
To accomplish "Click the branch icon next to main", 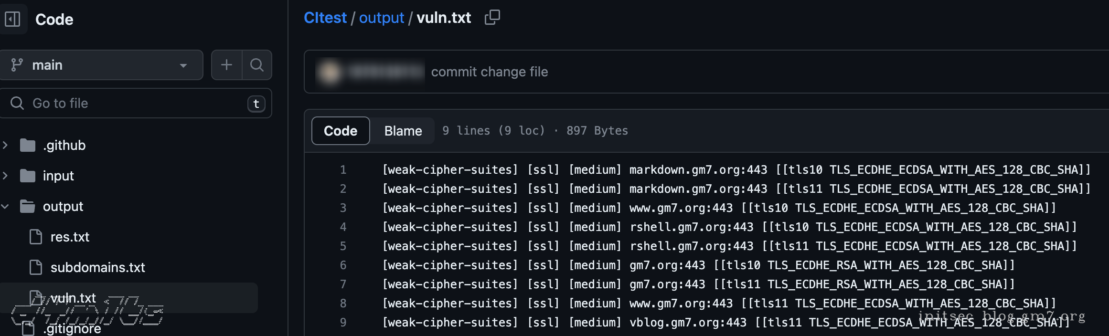I will [x=17, y=65].
